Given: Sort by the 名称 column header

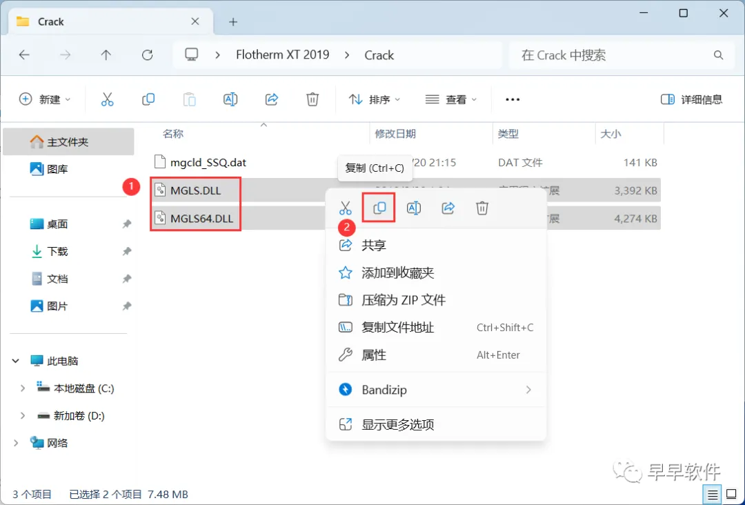Looking at the screenshot, I should tap(173, 134).
